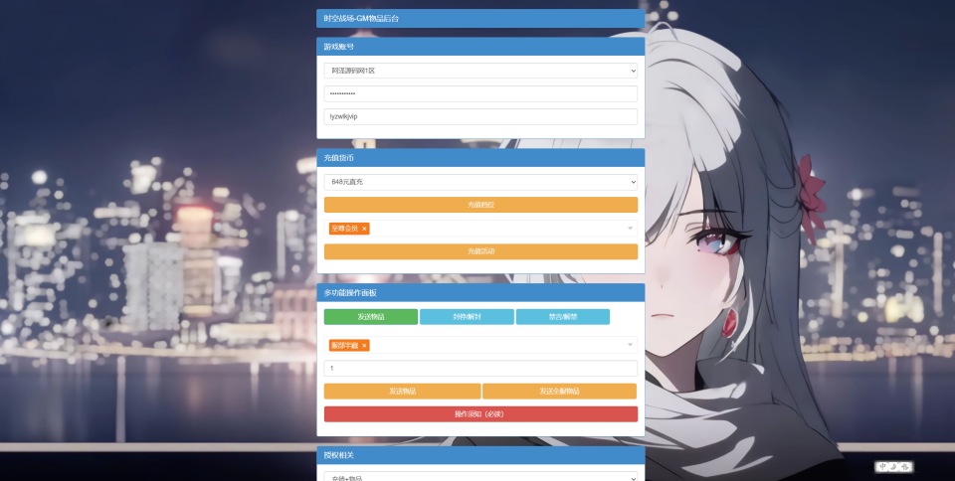The image size is (955, 481).
Task: Expand the 648元直充 recharge dropdown
Action: (x=480, y=182)
